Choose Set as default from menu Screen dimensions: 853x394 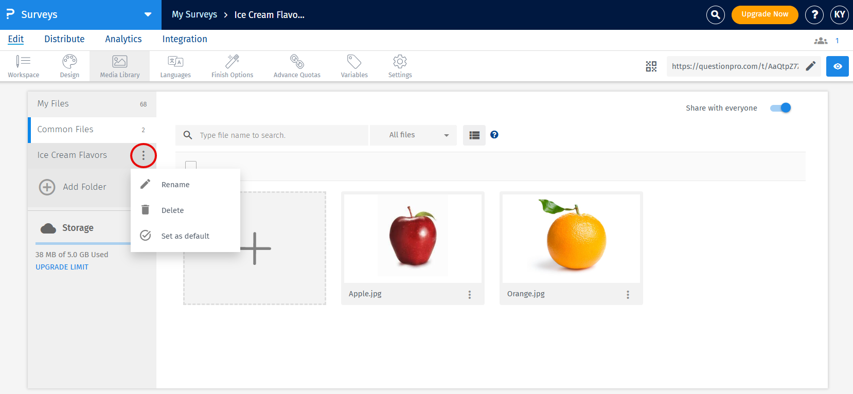(185, 236)
